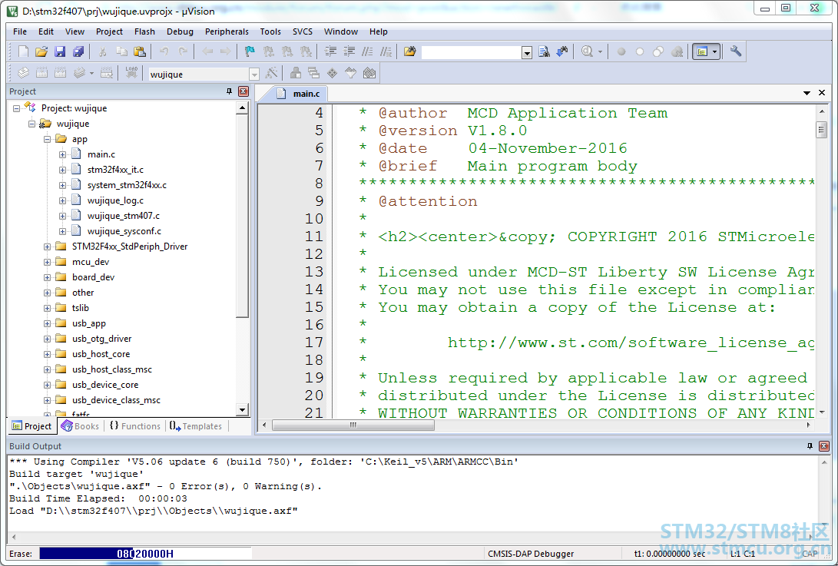Switch to the Templates tab

coord(196,426)
